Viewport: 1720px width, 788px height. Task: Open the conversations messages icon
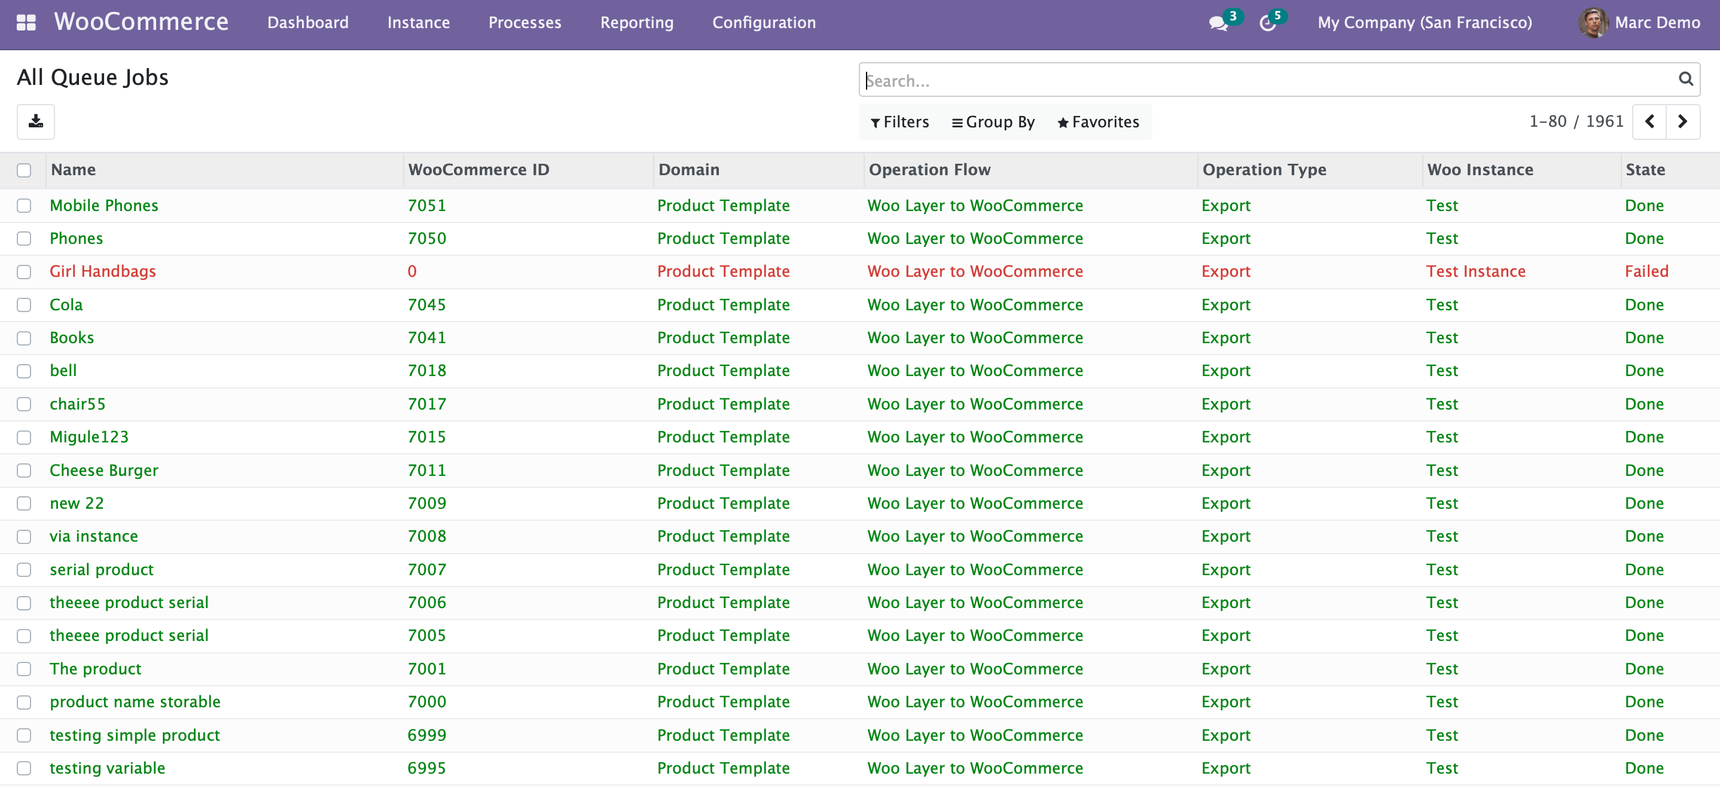click(x=1218, y=23)
